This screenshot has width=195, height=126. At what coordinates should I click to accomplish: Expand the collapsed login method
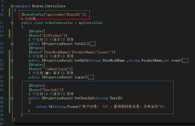click(12, 77)
